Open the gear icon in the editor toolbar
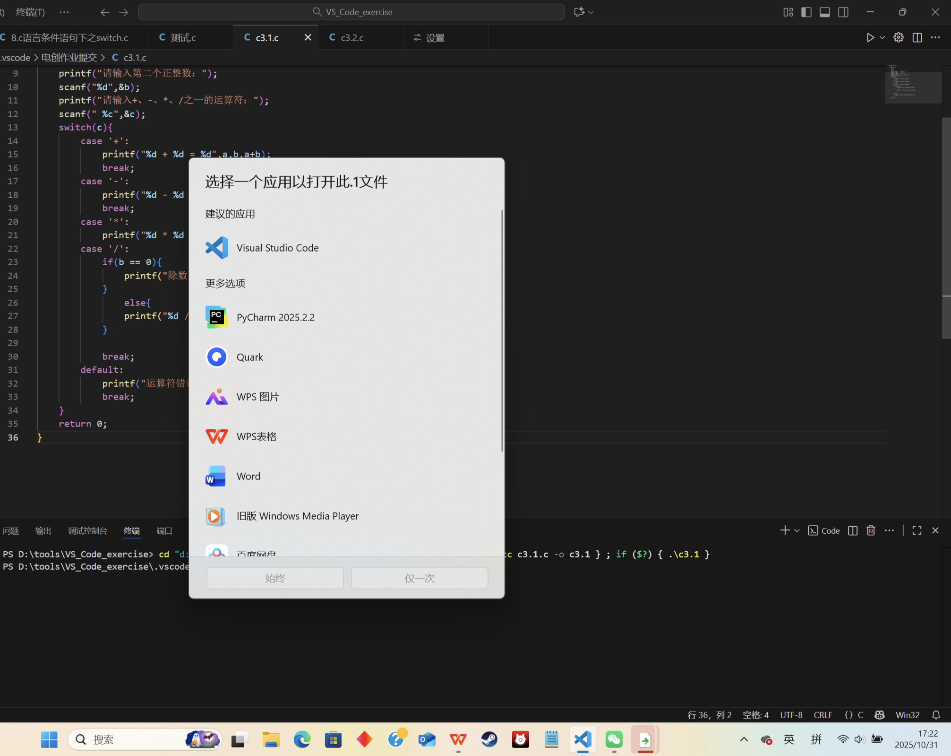The width and height of the screenshot is (951, 756). click(x=898, y=37)
